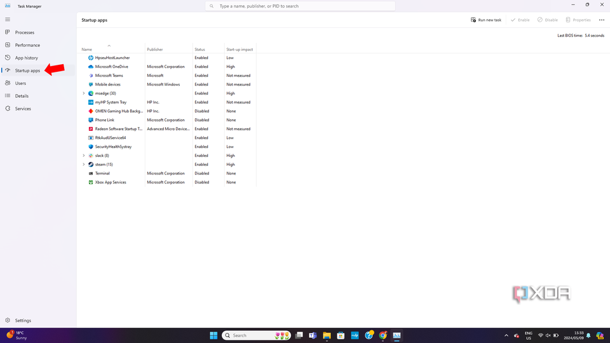Expand the slack (8) group

84,156
